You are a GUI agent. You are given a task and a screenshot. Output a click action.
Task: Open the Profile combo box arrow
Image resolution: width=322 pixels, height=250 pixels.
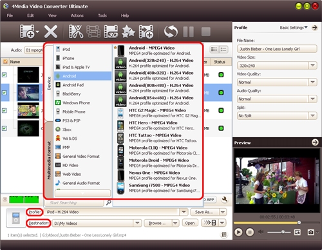click(184, 212)
